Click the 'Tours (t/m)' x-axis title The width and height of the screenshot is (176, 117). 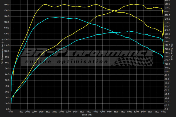click(87, 115)
